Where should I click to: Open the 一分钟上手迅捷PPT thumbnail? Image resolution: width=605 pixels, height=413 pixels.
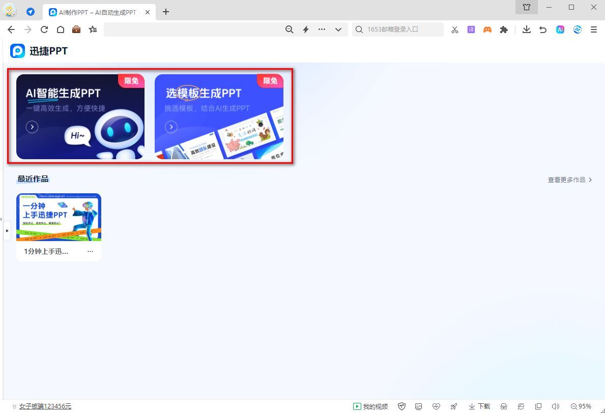tap(59, 217)
